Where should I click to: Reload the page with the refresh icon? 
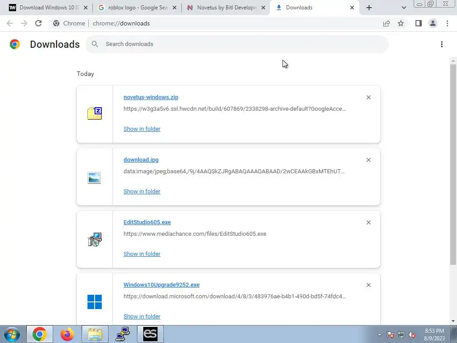(x=38, y=23)
